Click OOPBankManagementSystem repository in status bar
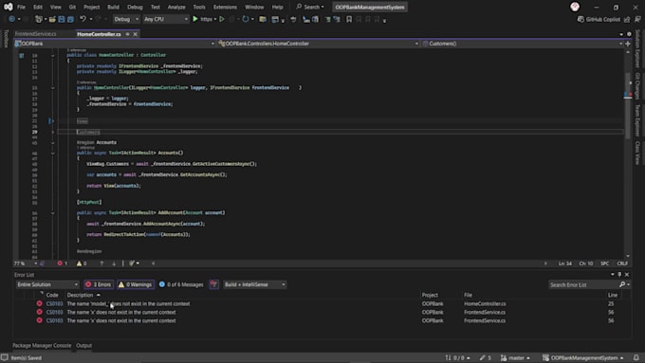Image resolution: width=645 pixels, height=363 pixels. tap(583, 357)
